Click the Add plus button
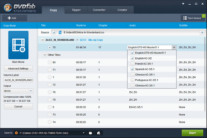 (x=14, y=18)
